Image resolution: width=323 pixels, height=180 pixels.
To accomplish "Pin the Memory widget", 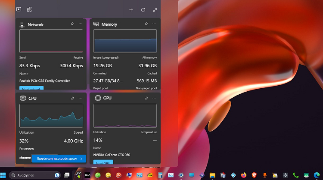I will (x=146, y=24).
